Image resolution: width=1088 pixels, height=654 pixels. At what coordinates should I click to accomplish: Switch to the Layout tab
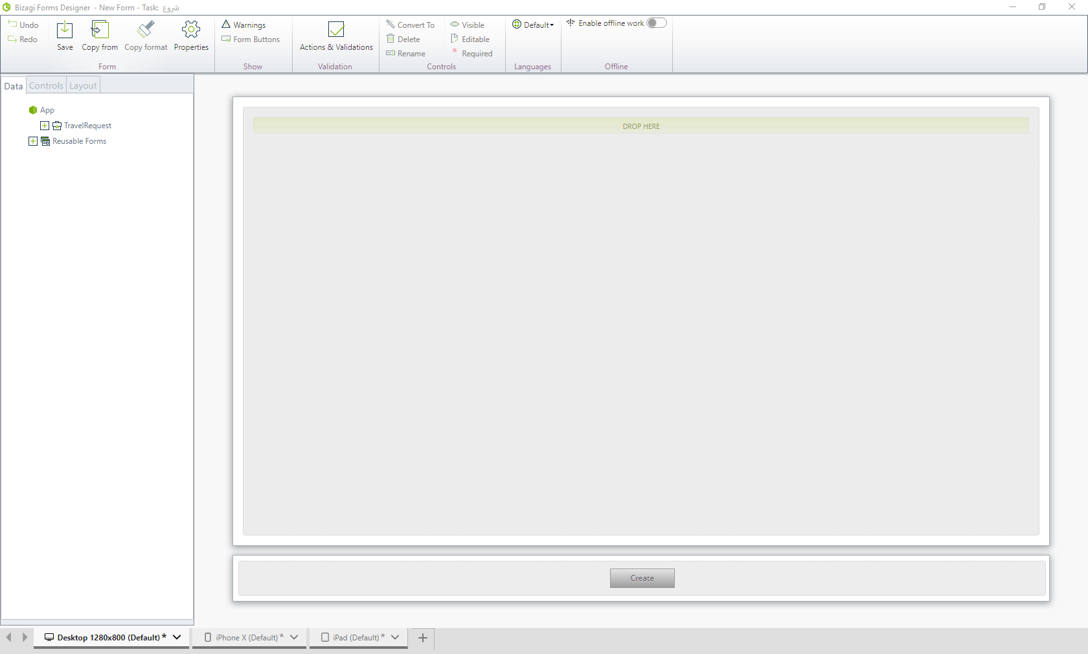[83, 85]
